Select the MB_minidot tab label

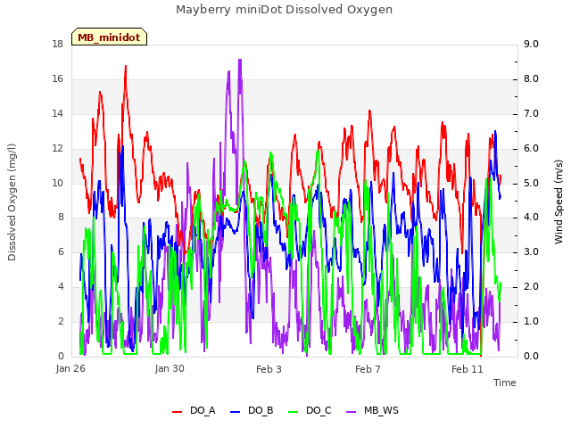pos(109,37)
